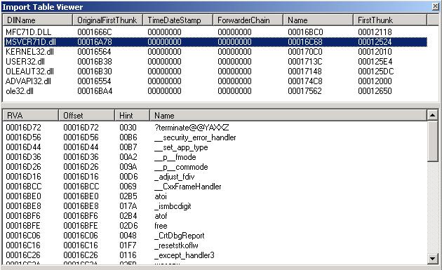Select the MFC71D.DLL row
The image size is (442, 270).
pyautogui.click(x=215, y=32)
